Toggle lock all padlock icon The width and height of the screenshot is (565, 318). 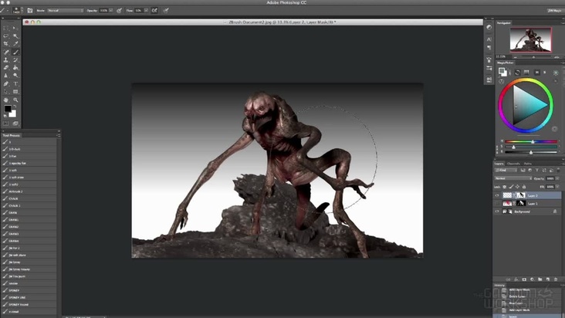[x=524, y=187]
